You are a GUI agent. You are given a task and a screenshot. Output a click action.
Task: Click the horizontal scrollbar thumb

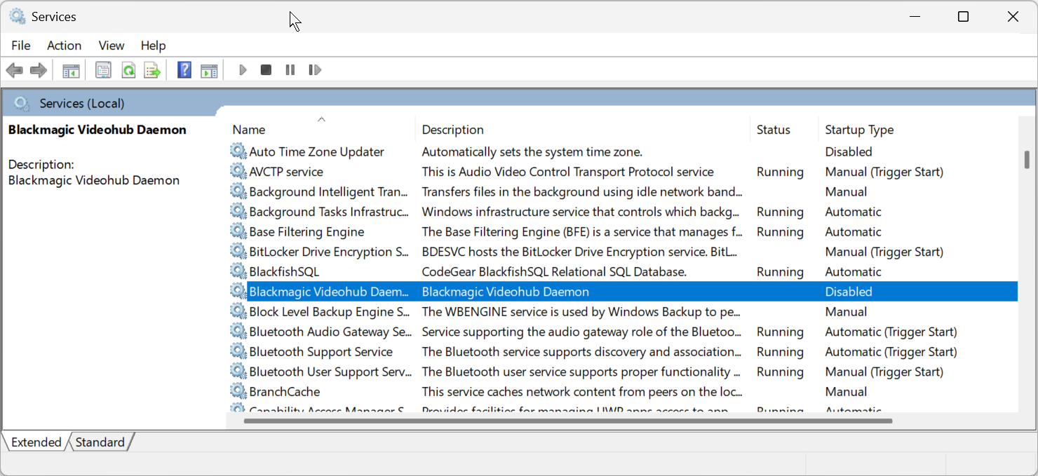[568, 421]
